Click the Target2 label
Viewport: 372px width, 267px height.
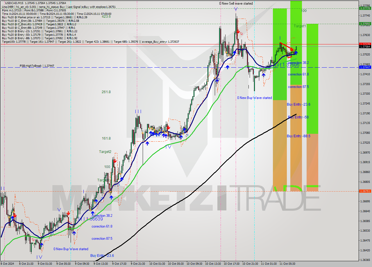[105, 152]
